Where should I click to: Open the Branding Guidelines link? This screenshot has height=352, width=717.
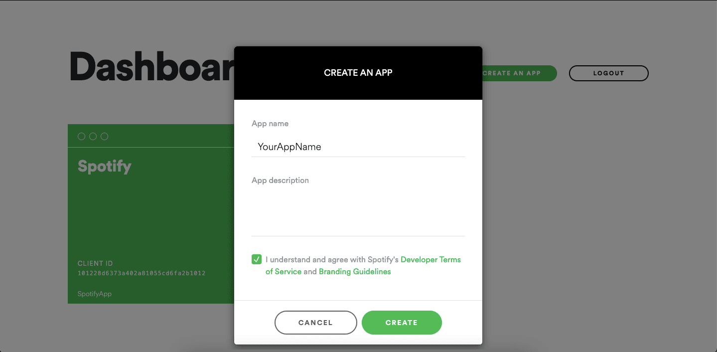click(355, 272)
